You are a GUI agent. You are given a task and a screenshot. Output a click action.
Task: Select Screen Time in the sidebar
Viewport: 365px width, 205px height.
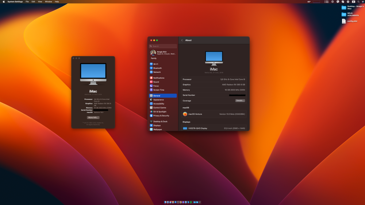(x=162, y=90)
